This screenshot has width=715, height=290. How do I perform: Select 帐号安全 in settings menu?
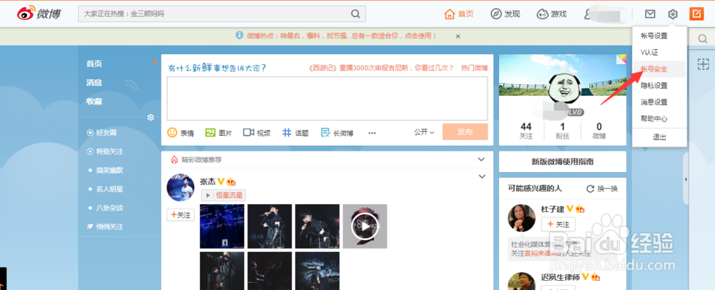click(x=654, y=69)
